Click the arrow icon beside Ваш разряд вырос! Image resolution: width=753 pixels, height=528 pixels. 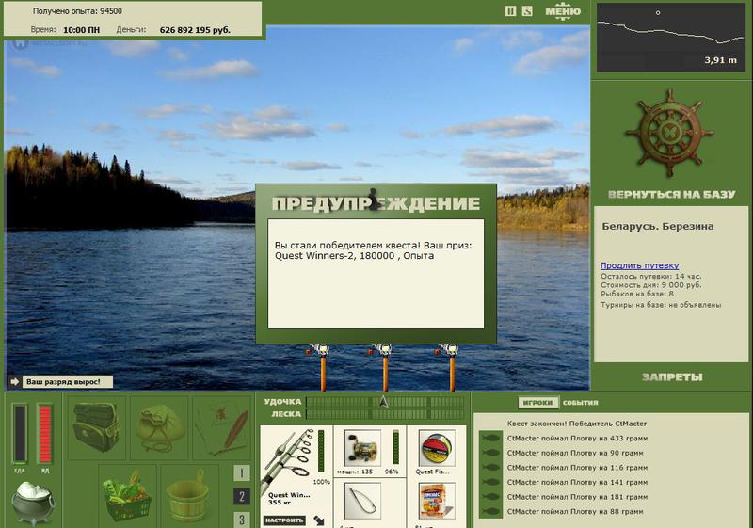[14, 382]
